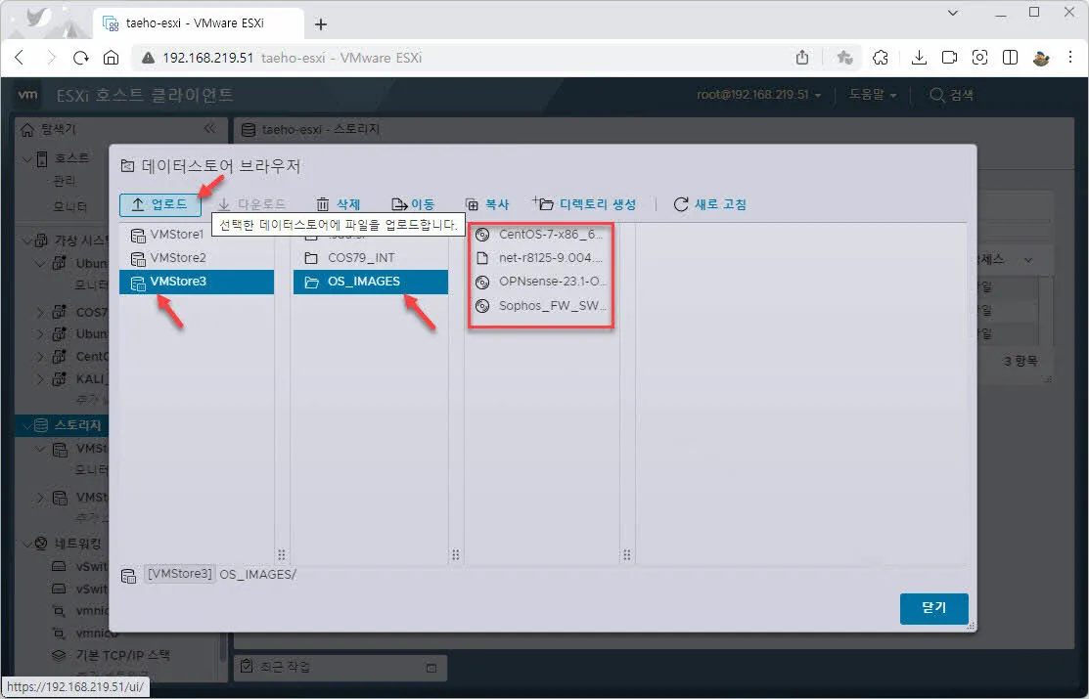This screenshot has height=699, width=1089.
Task: Open the root@192.168.219.51 user dropdown
Action: point(758,95)
